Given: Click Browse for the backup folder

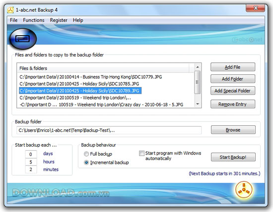Looking at the screenshot, I should pyautogui.click(x=233, y=130).
